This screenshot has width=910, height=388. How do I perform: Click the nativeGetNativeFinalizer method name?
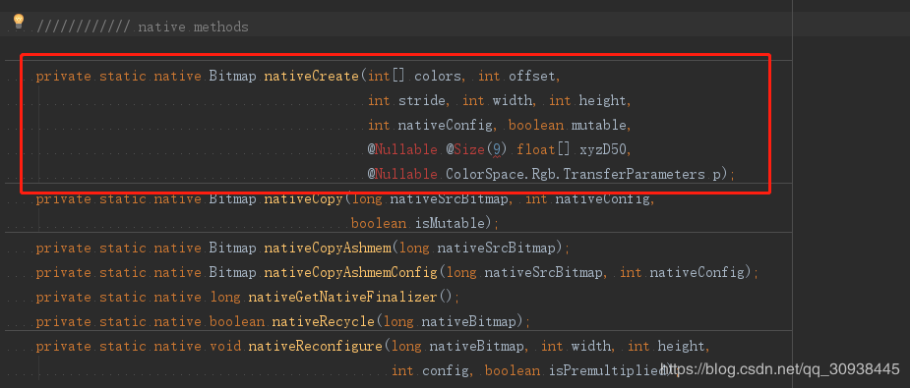(x=342, y=297)
